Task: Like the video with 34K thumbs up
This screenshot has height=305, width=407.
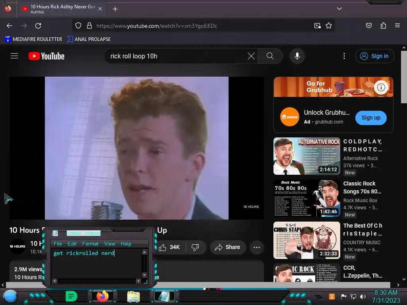Action: click(169, 247)
